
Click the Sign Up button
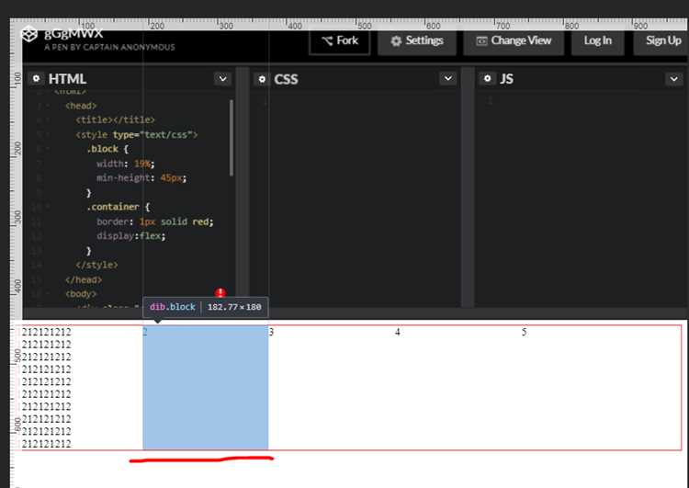[662, 40]
